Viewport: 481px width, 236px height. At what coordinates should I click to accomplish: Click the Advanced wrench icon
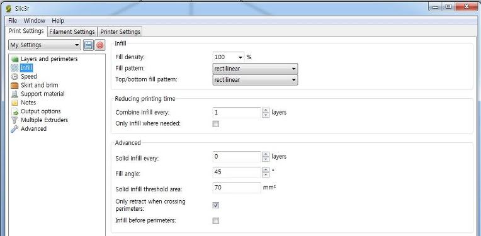(14, 129)
